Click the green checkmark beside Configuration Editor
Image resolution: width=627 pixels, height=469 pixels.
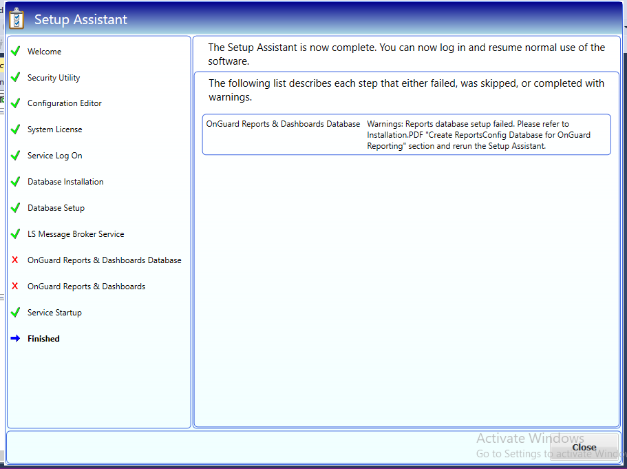pos(16,103)
